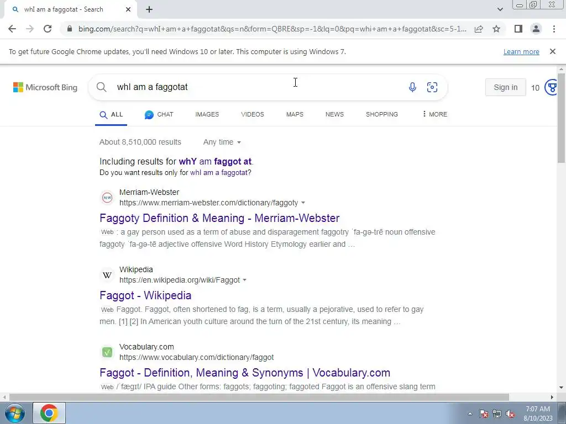This screenshot has width=566, height=424.
Task: Click the vocabulary.com URL text
Action: point(196,357)
